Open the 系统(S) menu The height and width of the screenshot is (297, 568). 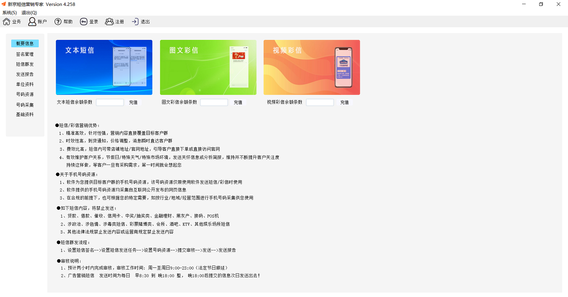click(x=9, y=12)
